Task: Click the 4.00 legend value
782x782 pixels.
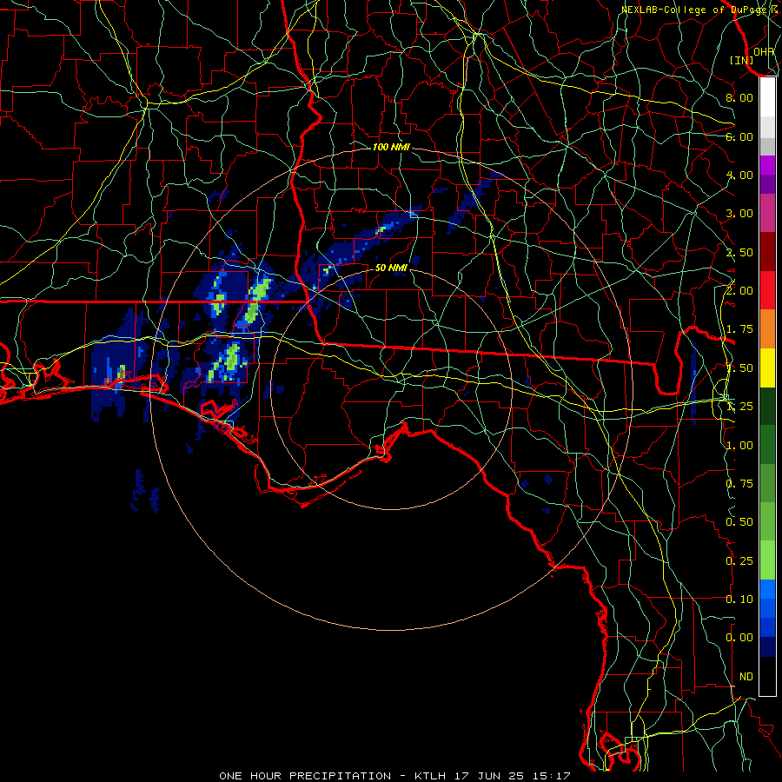Action: coord(739,175)
